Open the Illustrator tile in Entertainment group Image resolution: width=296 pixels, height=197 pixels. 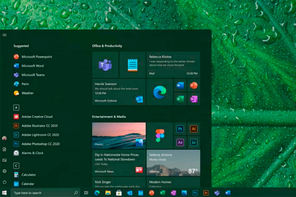point(194,129)
